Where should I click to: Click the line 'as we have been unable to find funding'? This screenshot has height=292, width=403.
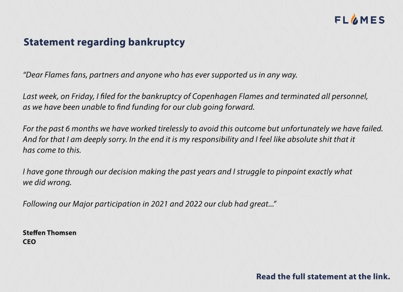(x=138, y=107)
